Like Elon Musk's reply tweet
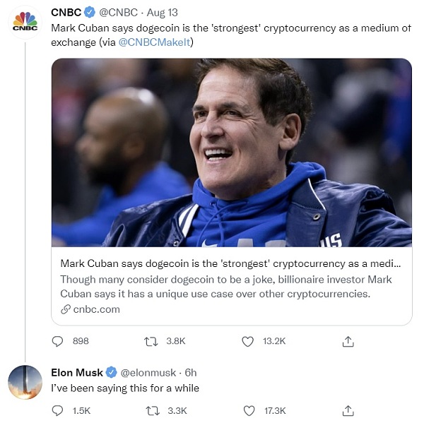 click(248, 410)
